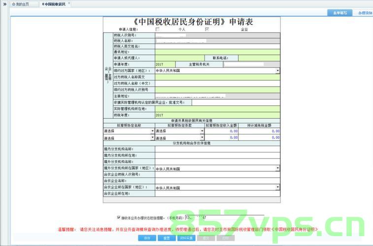Open first-row 拟享受协定名称 dropdown

[152, 131]
